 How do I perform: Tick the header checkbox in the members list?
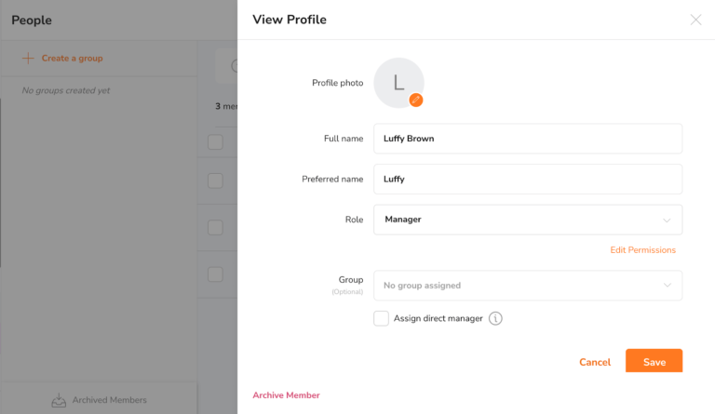[215, 142]
